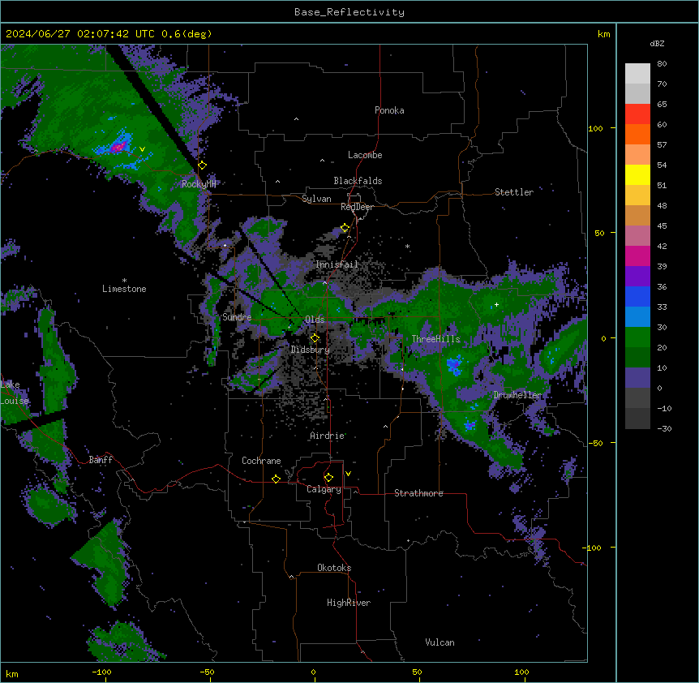The image size is (699, 683).
Task: Click the timestamp 2024/06/27 02:07:42 UTC
Action: coord(79,34)
